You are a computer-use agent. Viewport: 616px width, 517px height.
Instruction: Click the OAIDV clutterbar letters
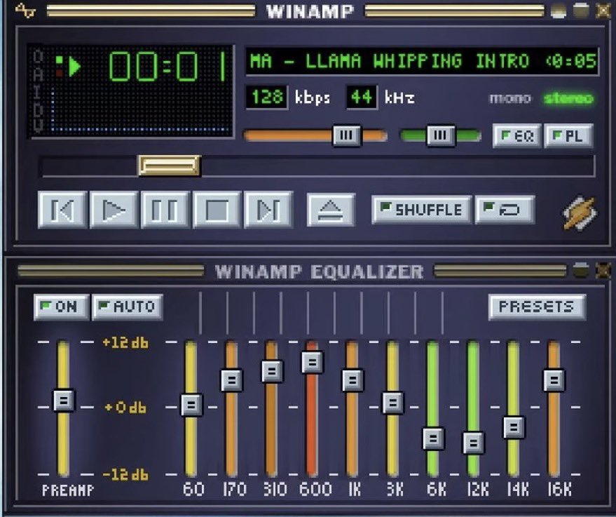click(x=38, y=90)
